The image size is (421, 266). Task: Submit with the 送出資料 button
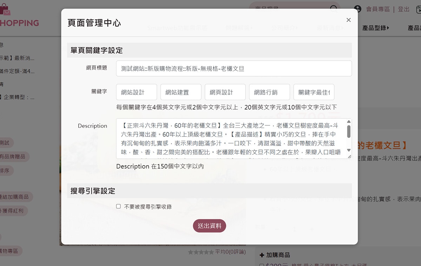click(209, 226)
